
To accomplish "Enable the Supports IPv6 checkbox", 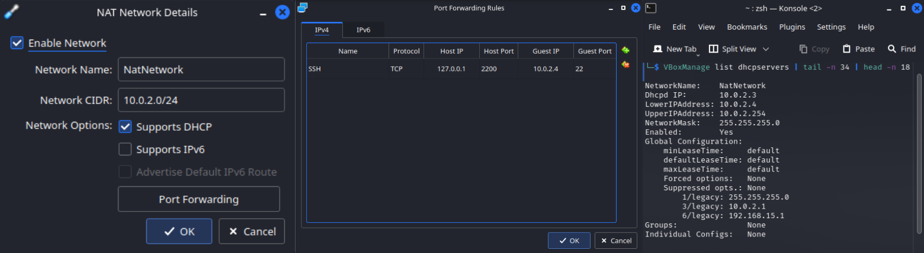I will coord(125,150).
